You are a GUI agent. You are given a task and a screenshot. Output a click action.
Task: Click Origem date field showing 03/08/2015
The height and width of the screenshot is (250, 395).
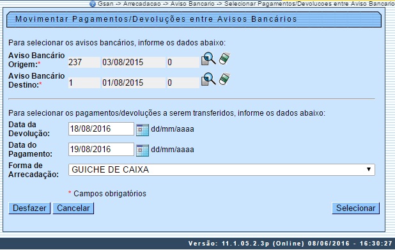134,62
